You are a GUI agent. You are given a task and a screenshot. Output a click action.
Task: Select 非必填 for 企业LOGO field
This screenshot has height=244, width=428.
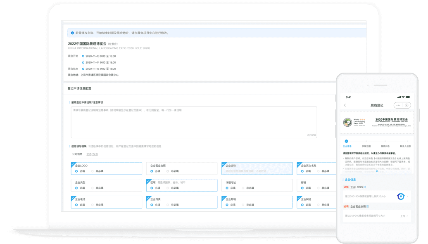(x=93, y=171)
